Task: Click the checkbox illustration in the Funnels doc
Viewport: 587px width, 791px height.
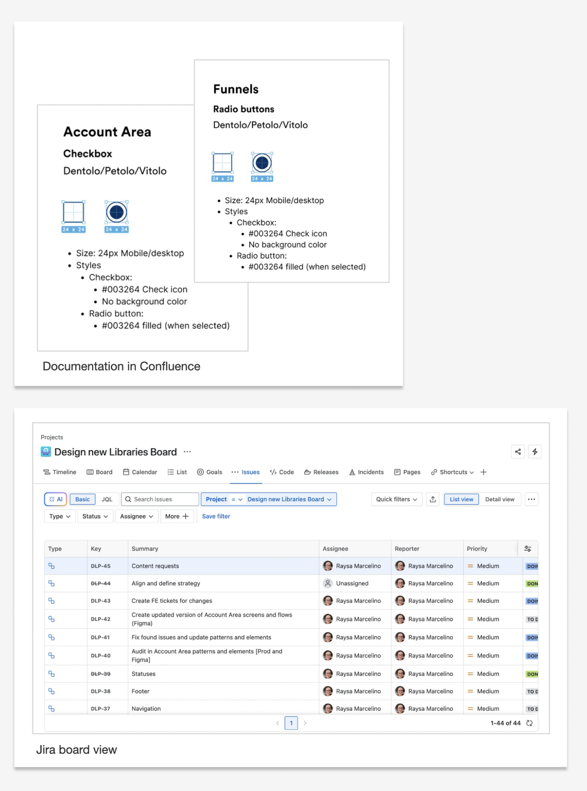Action: coord(223,163)
